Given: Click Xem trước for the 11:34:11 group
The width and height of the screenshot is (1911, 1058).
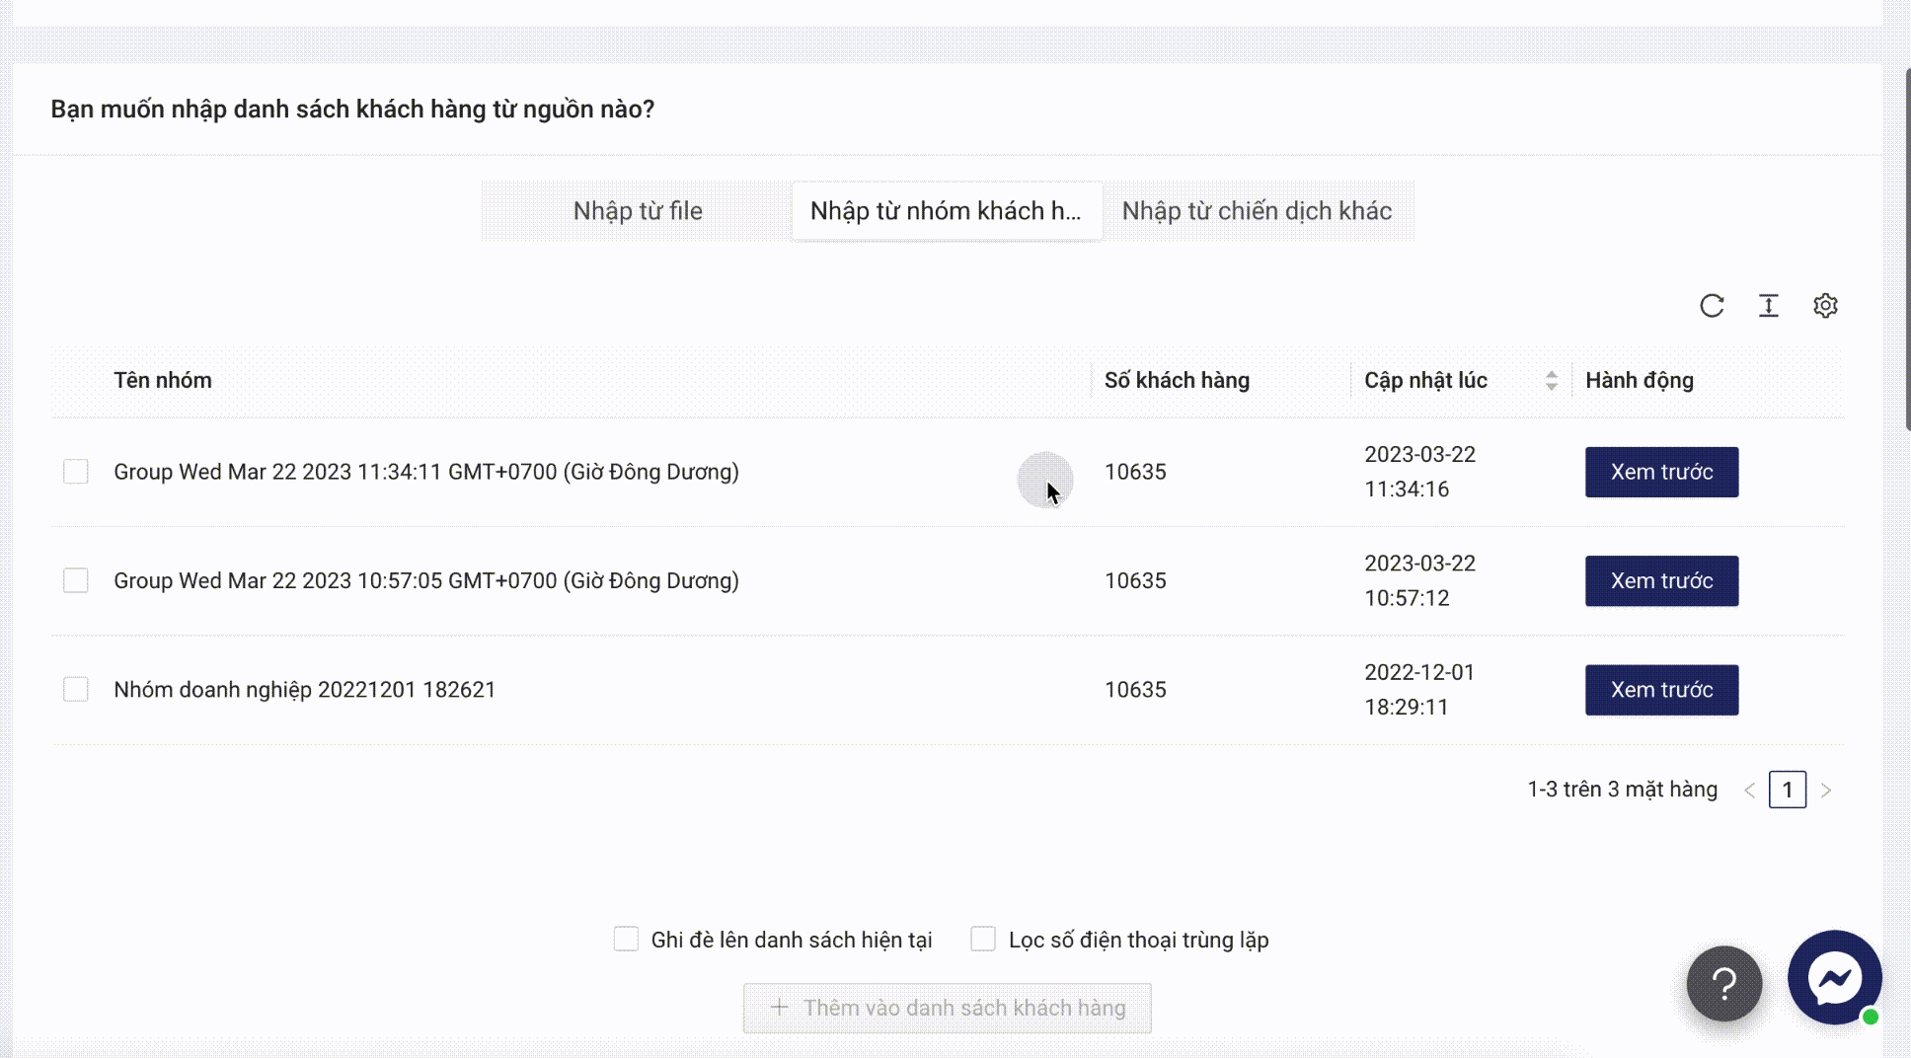Looking at the screenshot, I should (1661, 472).
